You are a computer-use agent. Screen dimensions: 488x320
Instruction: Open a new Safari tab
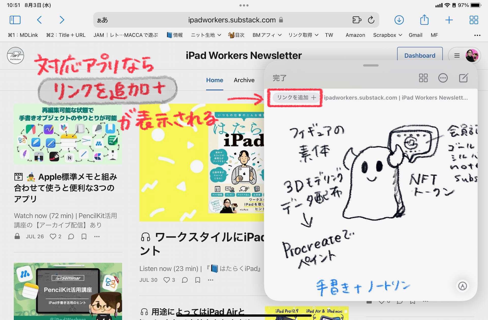click(449, 20)
